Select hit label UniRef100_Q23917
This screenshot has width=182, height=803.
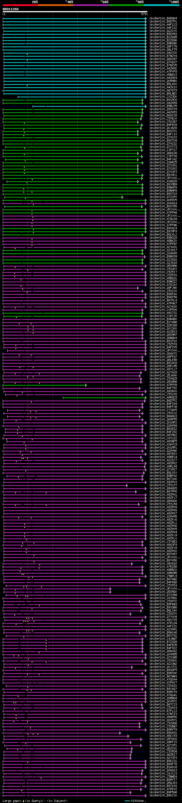[x=163, y=250]
